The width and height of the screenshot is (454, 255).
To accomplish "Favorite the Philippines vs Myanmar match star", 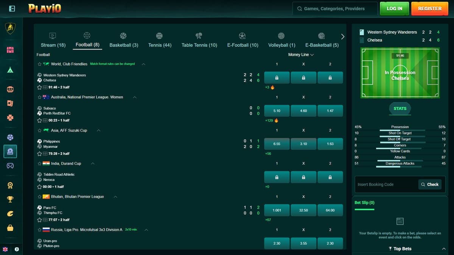I will point(39,154).
